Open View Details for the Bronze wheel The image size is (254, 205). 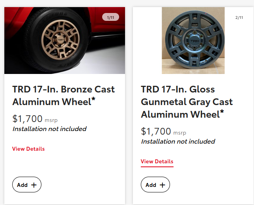pyautogui.click(x=28, y=149)
